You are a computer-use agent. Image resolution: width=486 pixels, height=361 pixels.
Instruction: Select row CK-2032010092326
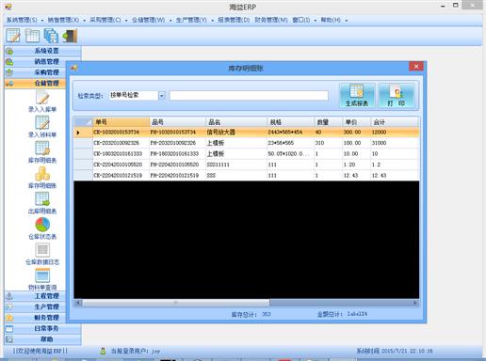coord(247,143)
